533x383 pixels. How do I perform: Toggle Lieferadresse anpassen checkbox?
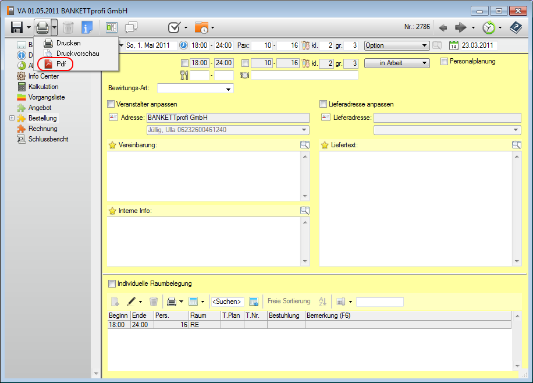324,104
